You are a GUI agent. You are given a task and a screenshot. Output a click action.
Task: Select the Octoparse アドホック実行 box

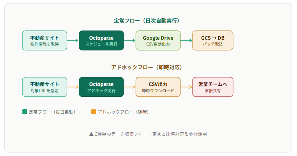(x=101, y=87)
